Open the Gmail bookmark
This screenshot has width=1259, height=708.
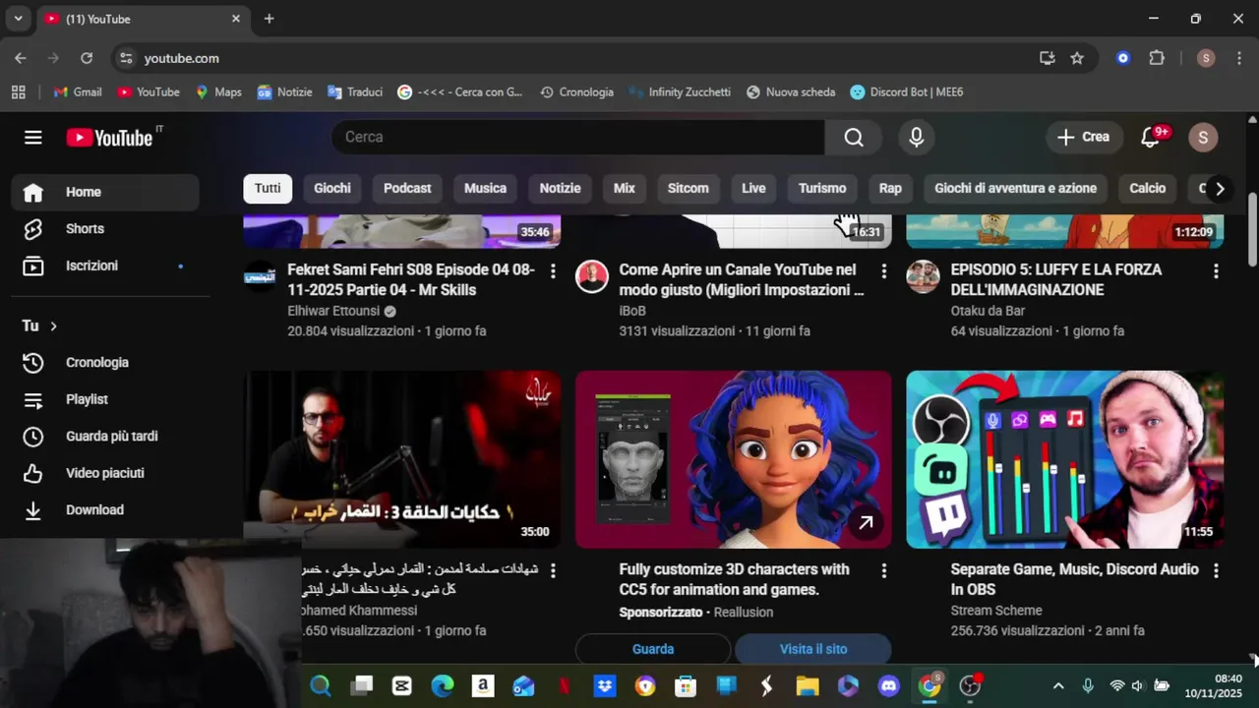78,92
